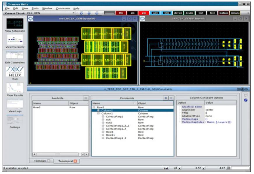This screenshot has height=174, width=254.
Task: Click the small icon right of Y coordinate
Action: (228, 168)
